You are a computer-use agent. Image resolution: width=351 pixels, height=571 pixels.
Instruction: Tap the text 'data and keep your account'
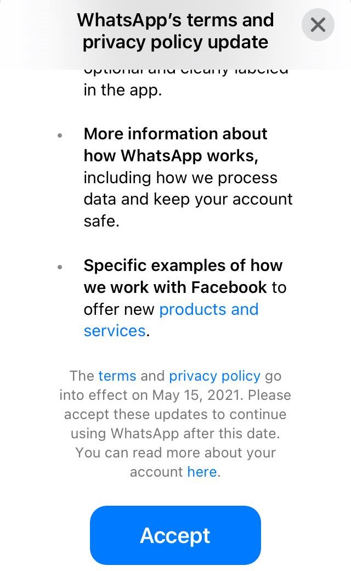coord(188,199)
